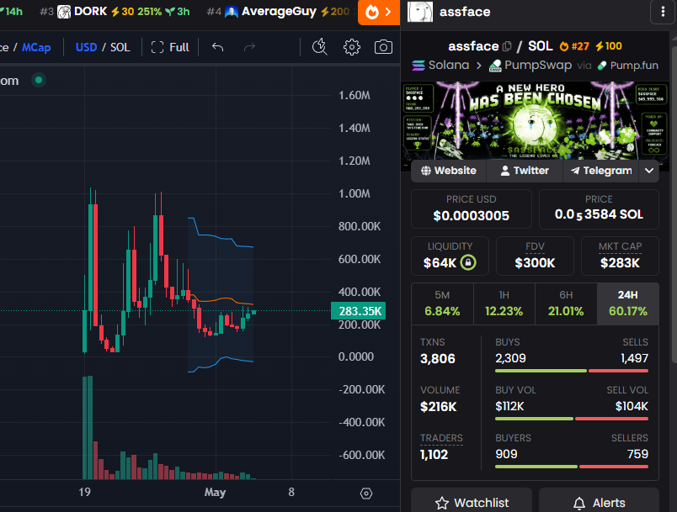Click the LIQUIDITY $64K box
Image resolution: width=677 pixels, height=512 pixels.
pos(450,256)
